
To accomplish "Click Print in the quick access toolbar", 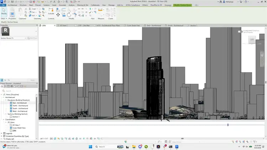I will pyautogui.click(x=31, y=2).
